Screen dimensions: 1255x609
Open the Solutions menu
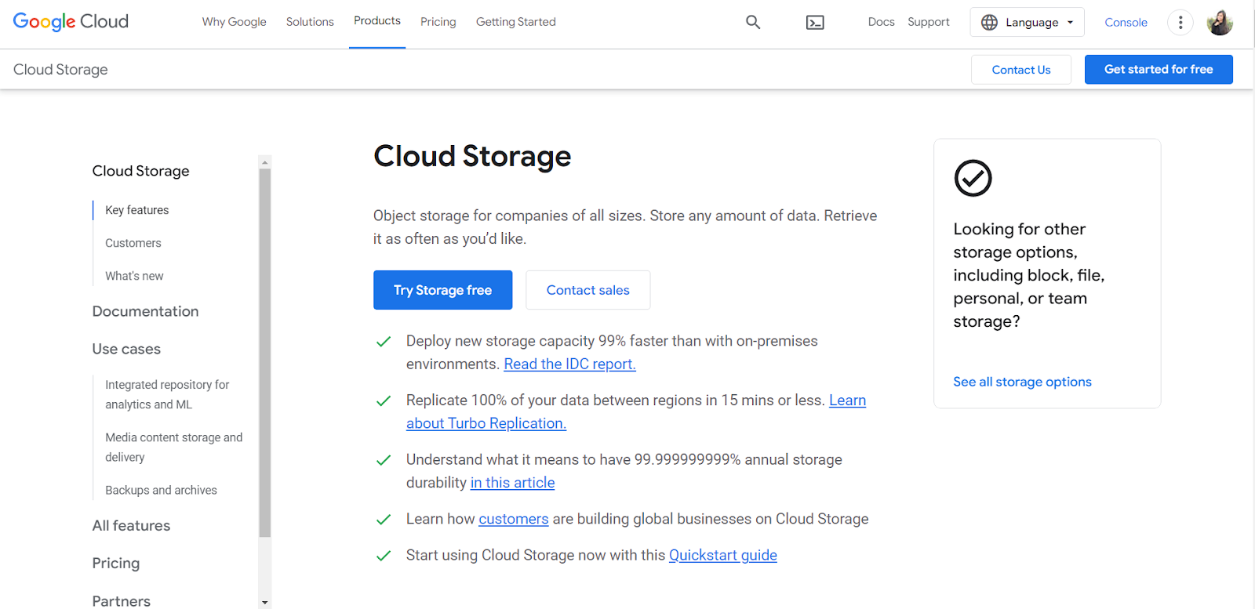click(x=310, y=22)
